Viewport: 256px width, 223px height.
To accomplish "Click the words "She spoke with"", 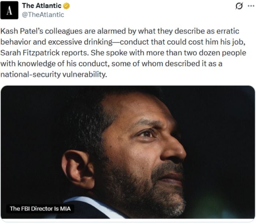I will 109,53.
